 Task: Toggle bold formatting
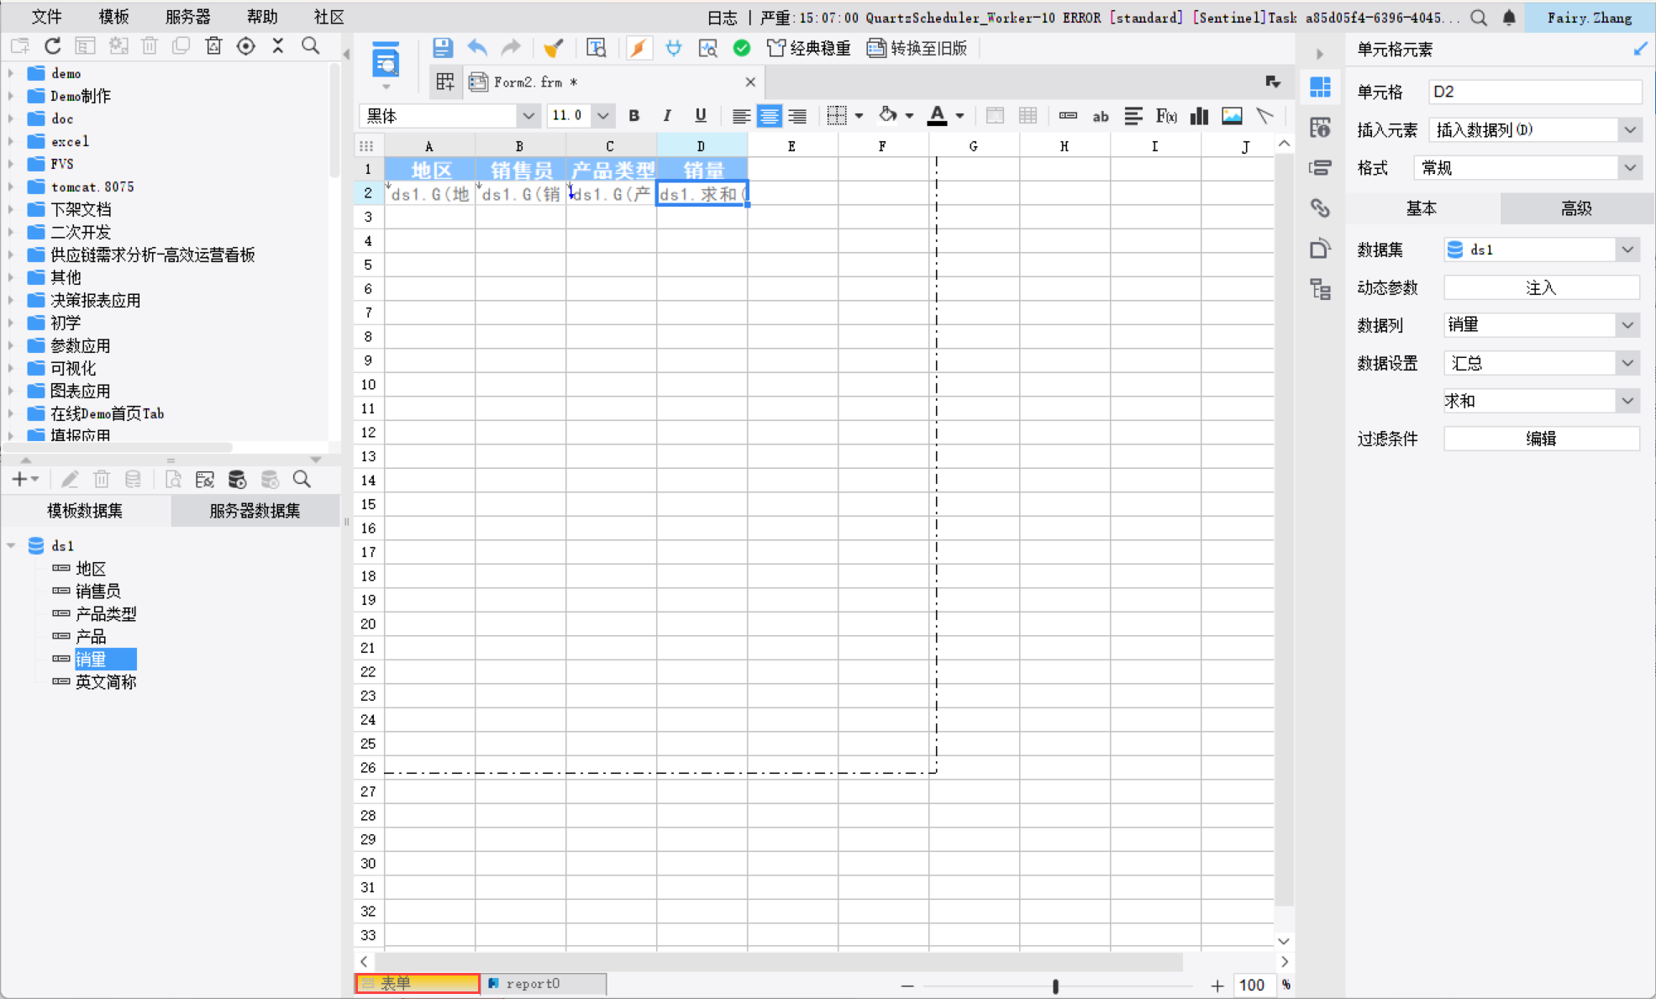[x=633, y=116]
